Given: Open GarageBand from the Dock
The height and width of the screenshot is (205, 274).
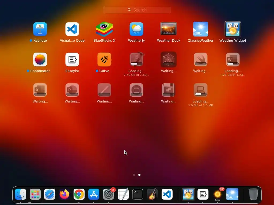Looking at the screenshot, I should [x=152, y=194].
